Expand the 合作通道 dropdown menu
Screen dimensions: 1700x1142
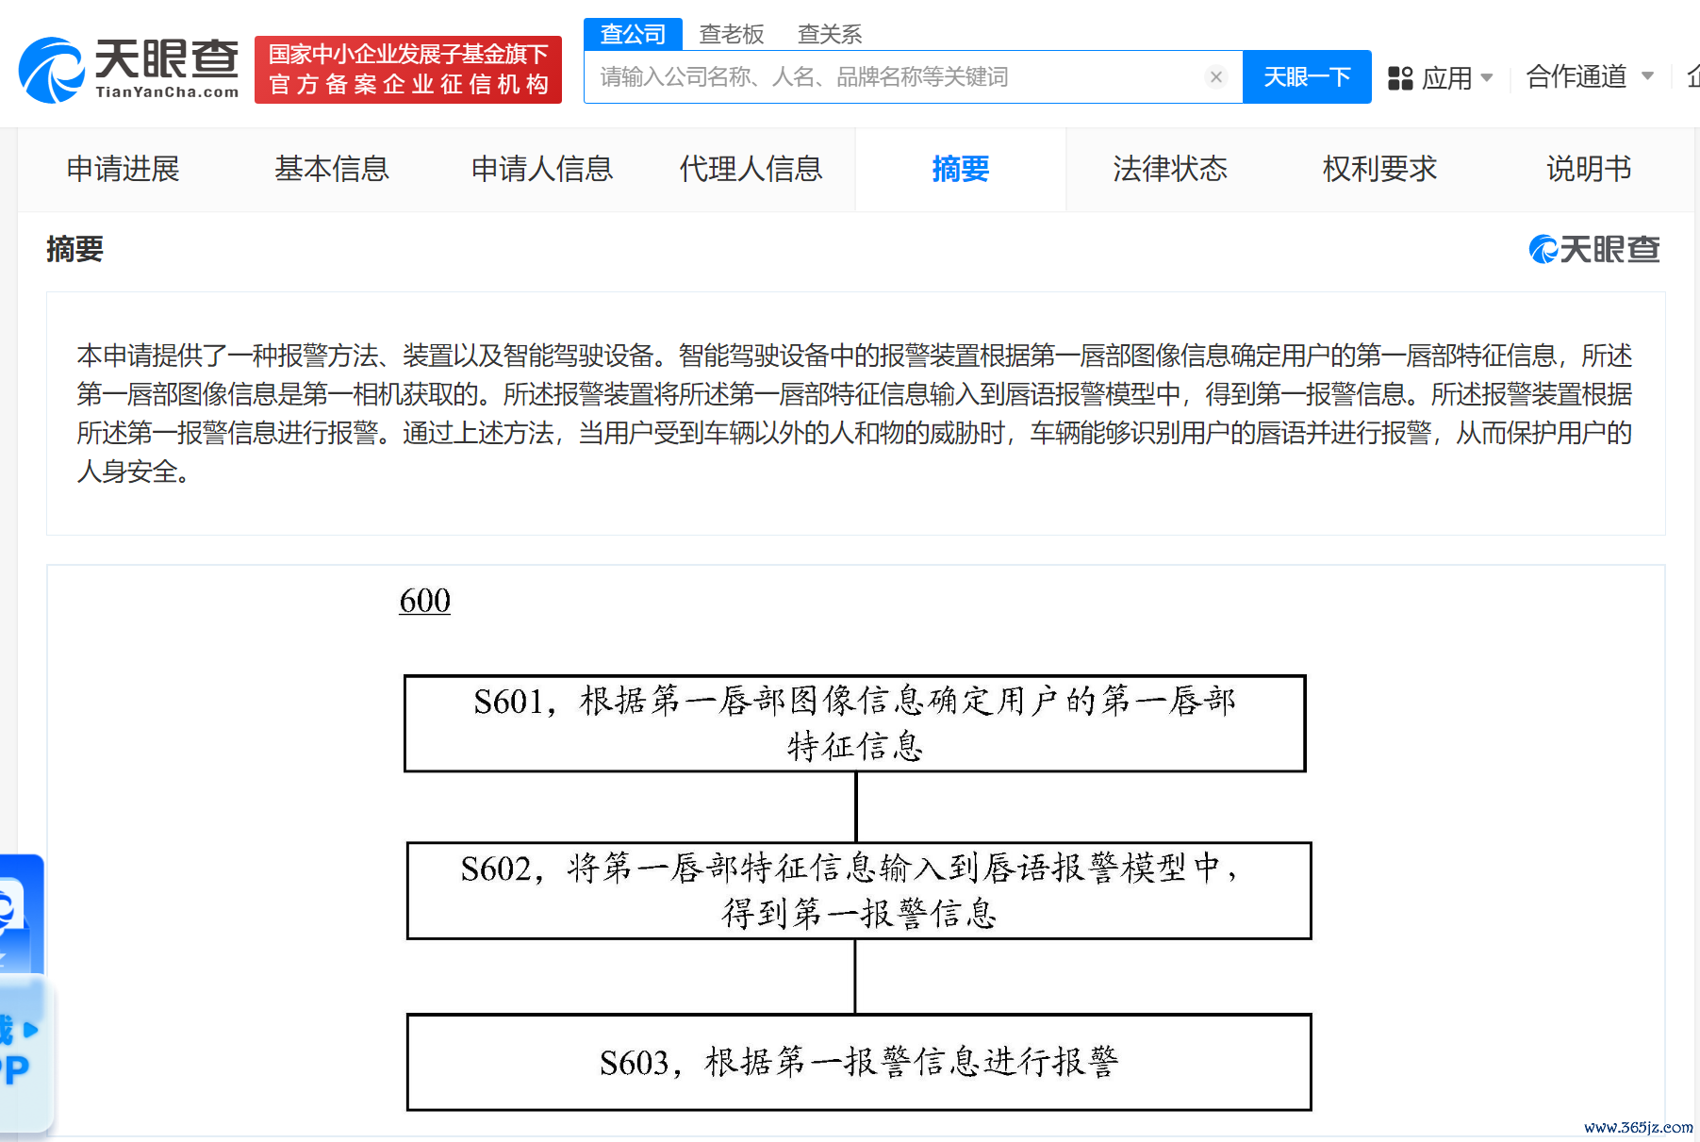pyautogui.click(x=1590, y=76)
